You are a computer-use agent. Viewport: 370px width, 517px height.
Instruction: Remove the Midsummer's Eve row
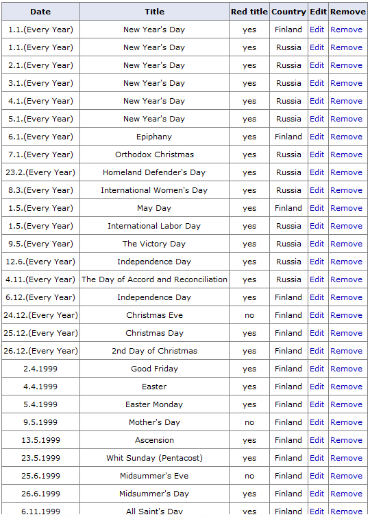click(346, 476)
